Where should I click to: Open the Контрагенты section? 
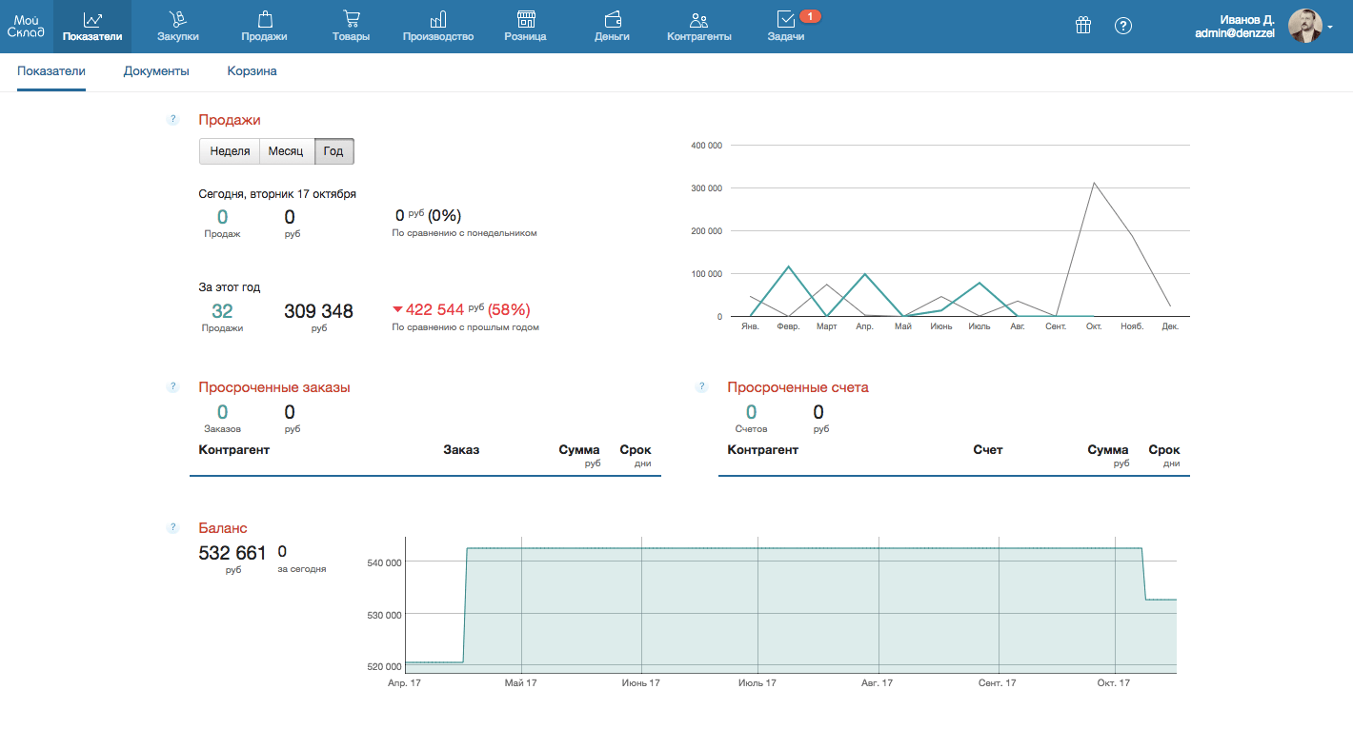699,27
